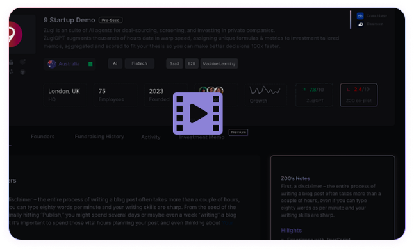Image resolution: width=414 pixels, height=250 pixels.
Task: Open the ZugiGPT 7.8/10 score card
Action: pyautogui.click(x=314, y=95)
